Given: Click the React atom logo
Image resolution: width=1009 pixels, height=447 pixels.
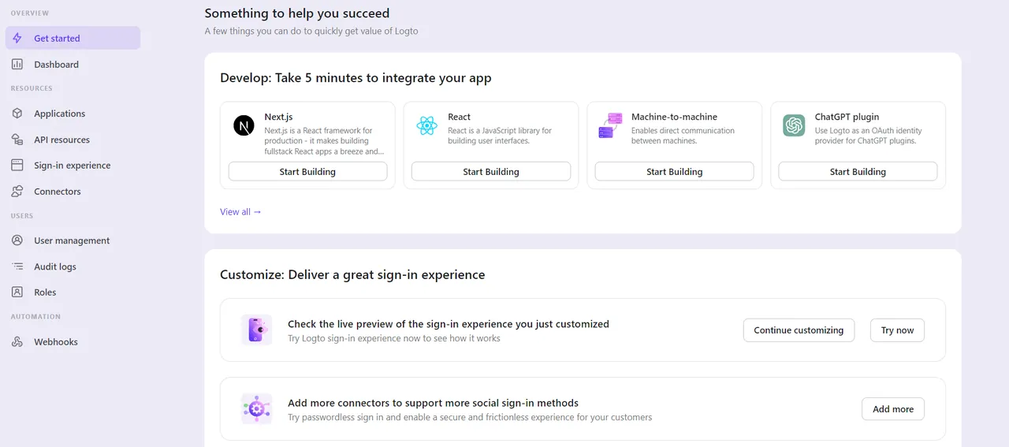Looking at the screenshot, I should point(427,125).
